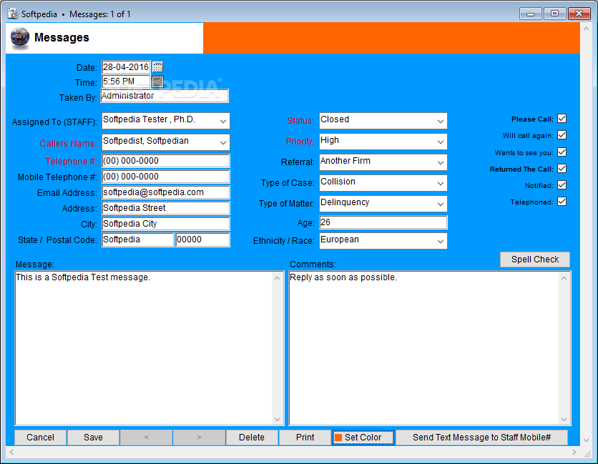Click the Comments box scroll down arrow
598x464 pixels.
click(x=564, y=420)
